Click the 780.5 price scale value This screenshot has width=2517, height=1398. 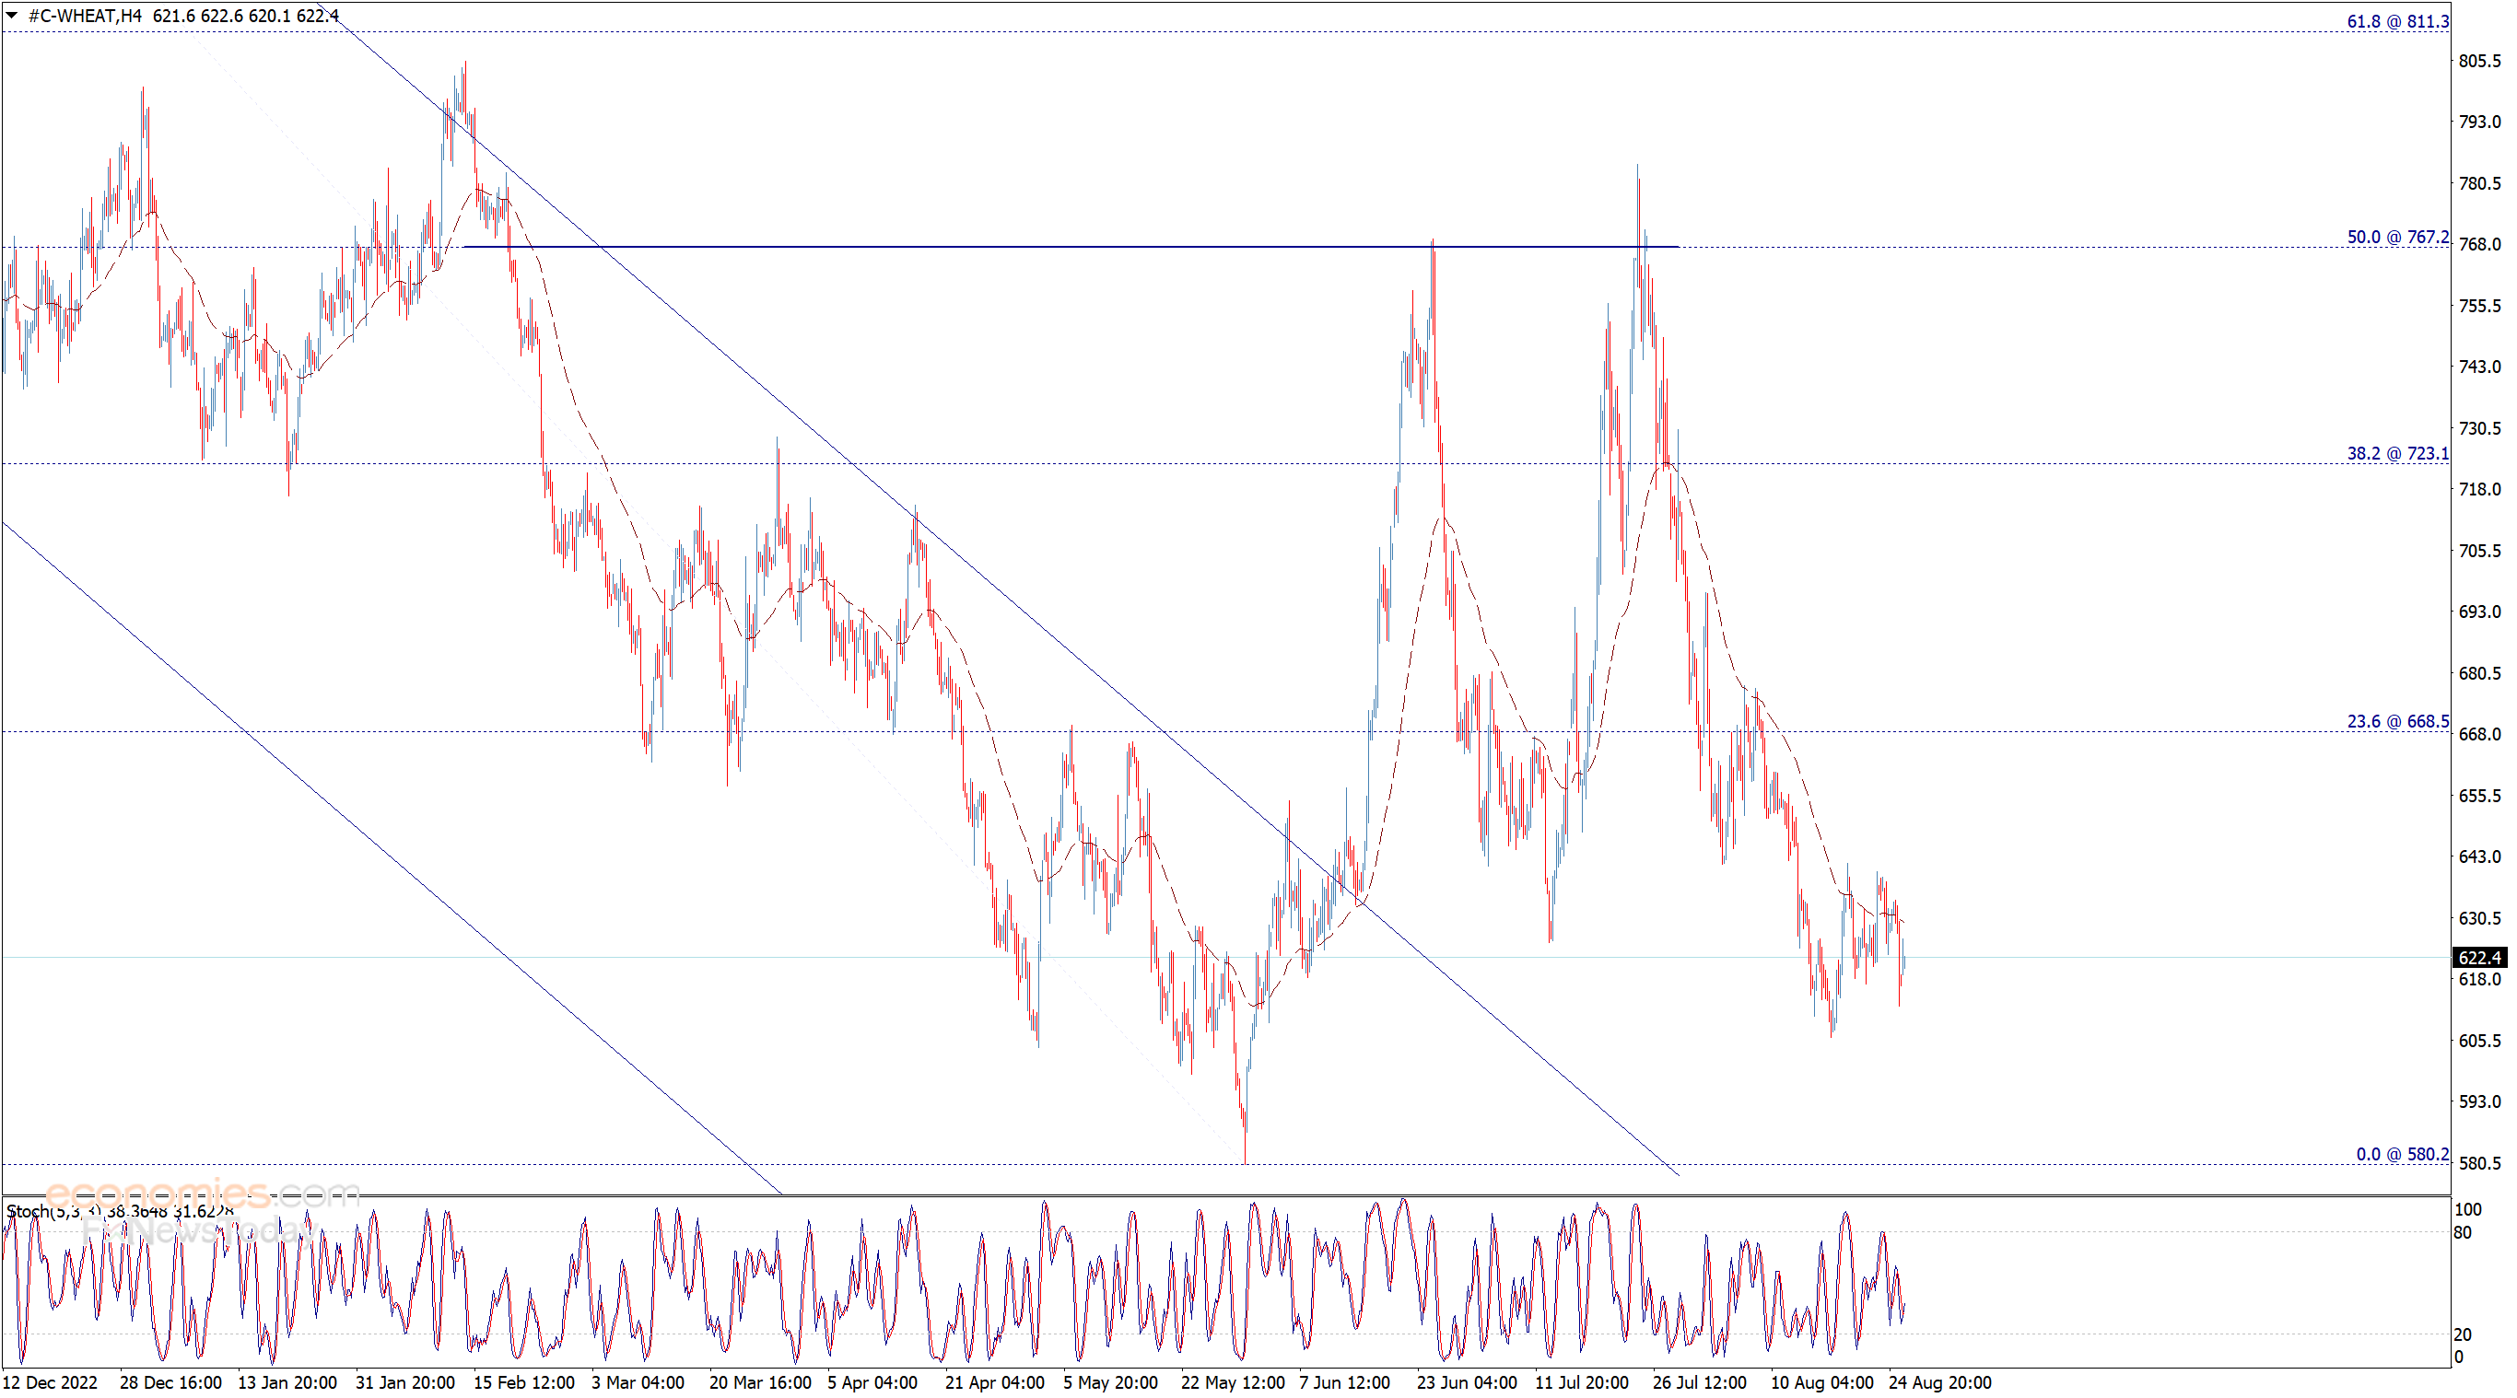coord(2480,183)
